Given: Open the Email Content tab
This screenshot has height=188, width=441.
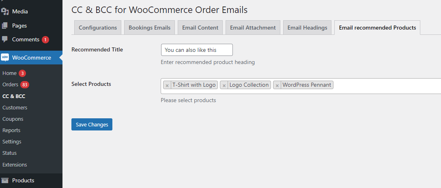Looking at the screenshot, I should [200, 28].
